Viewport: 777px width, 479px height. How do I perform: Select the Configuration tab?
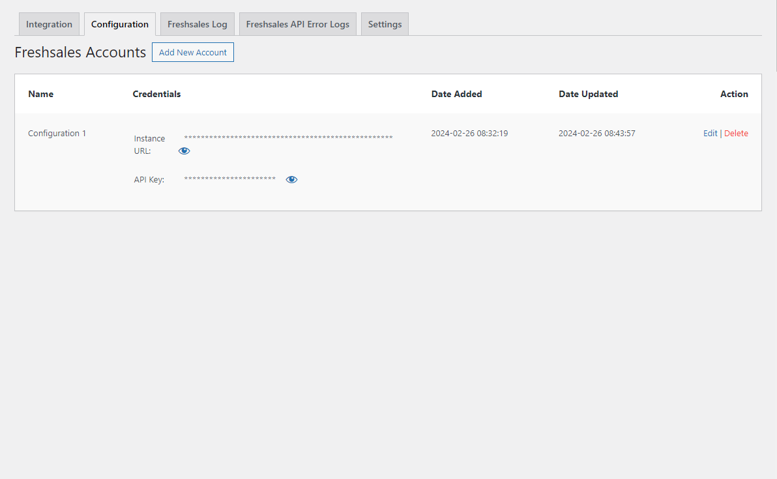(x=120, y=24)
